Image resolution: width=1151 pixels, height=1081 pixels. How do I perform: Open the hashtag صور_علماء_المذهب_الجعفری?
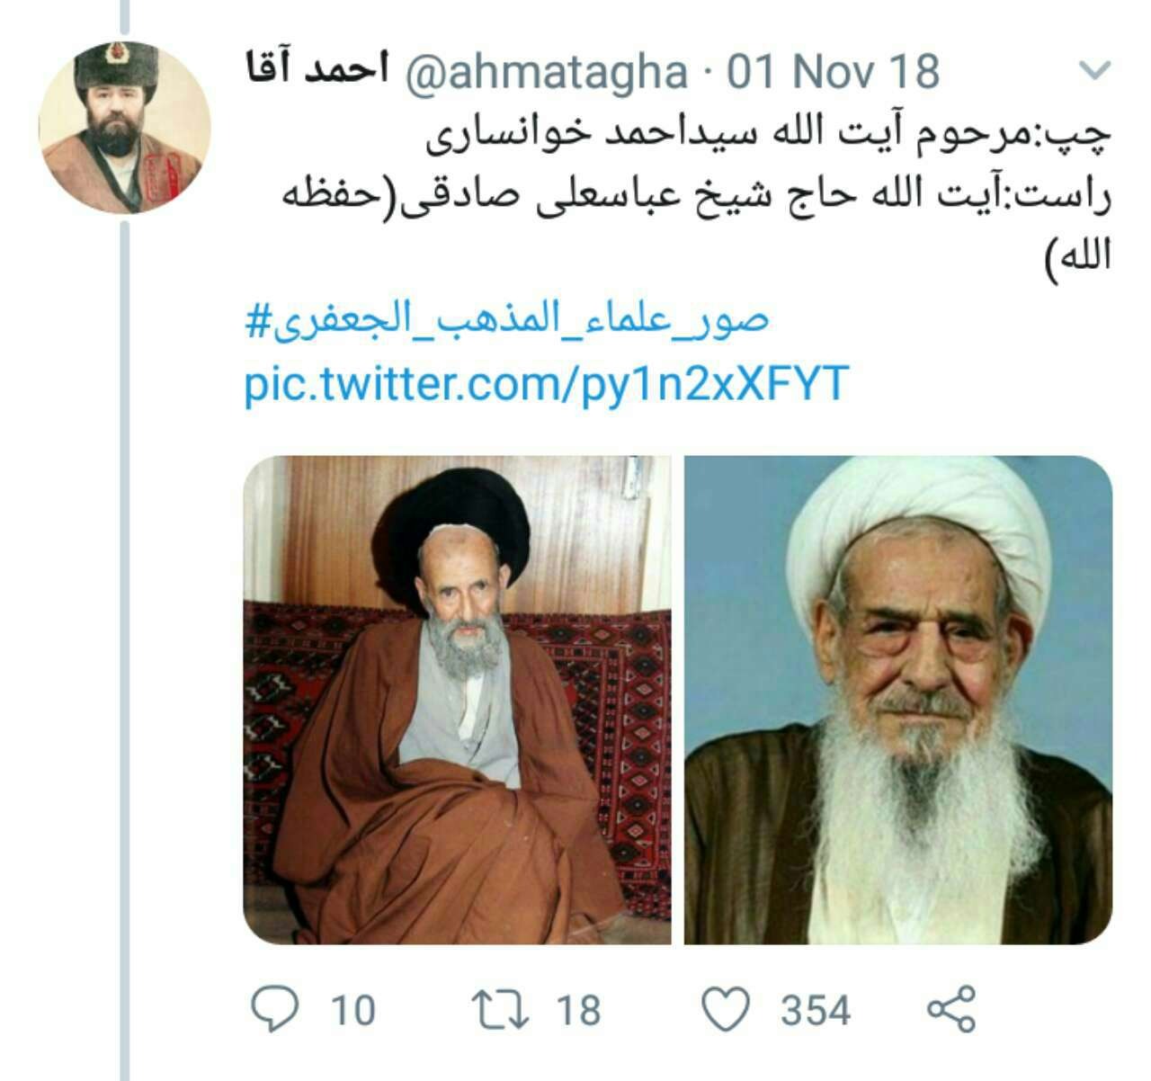point(507,321)
